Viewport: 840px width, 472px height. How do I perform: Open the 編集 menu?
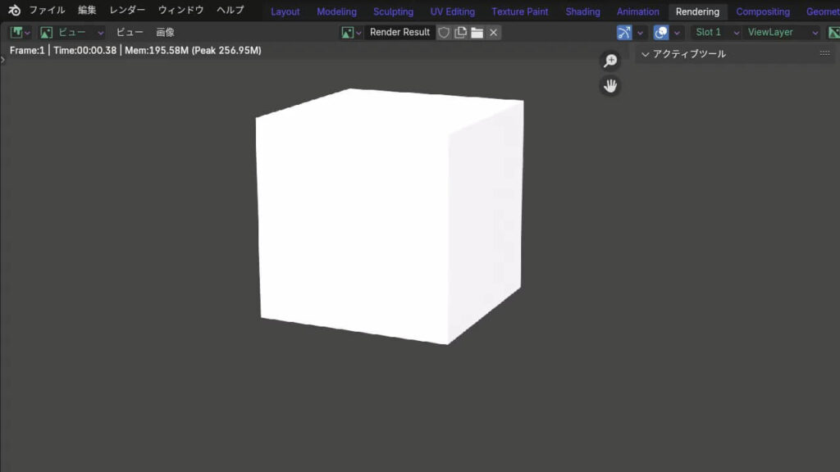87,10
